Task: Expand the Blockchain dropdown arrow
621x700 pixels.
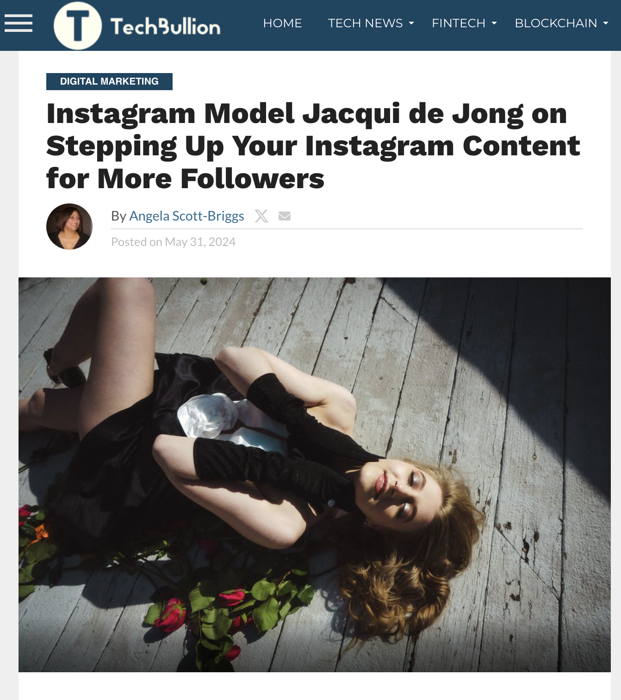Action: pos(606,23)
